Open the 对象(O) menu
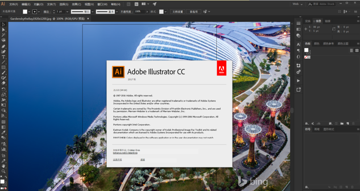 click(39, 4)
